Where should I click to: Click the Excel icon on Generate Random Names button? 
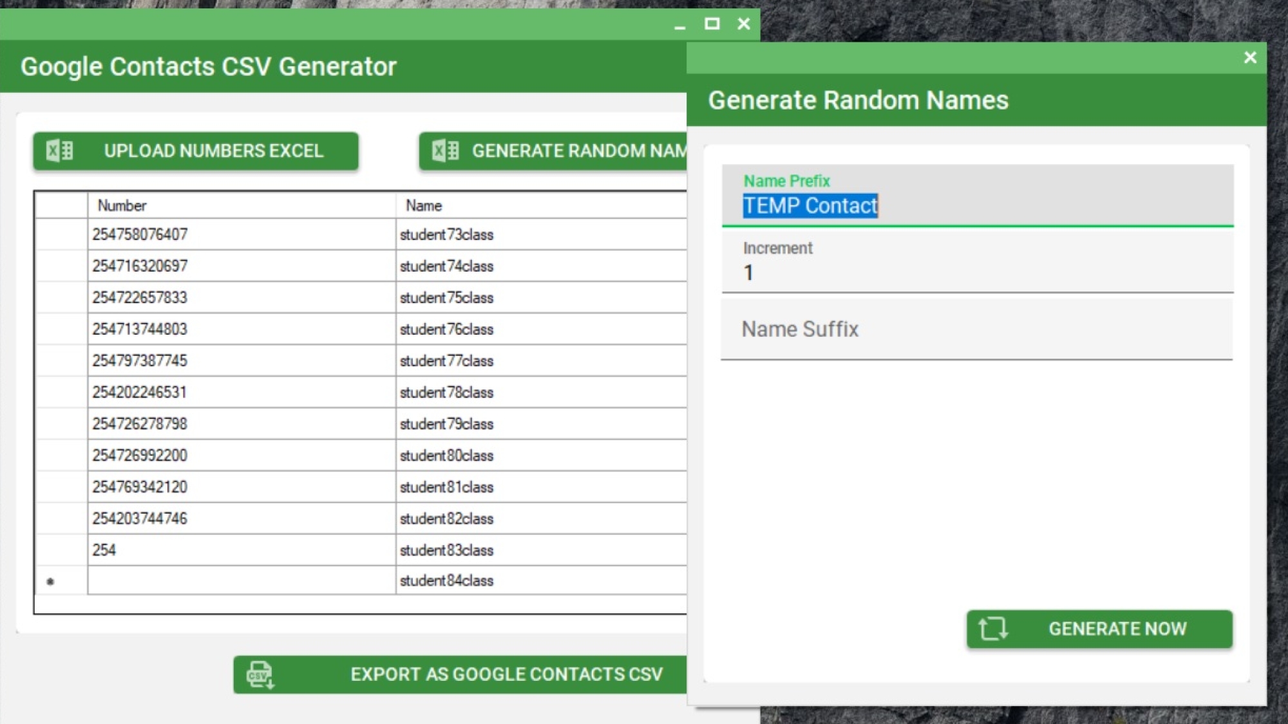445,151
